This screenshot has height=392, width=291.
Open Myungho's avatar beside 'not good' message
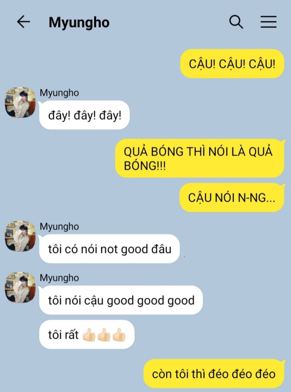[20, 236]
